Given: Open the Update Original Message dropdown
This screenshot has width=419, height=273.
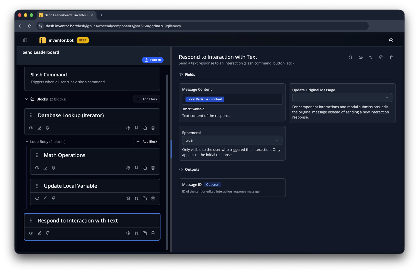Looking at the screenshot, I should click(342, 98).
